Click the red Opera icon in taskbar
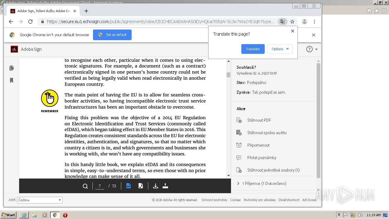The image size is (389, 219). click(x=65, y=215)
